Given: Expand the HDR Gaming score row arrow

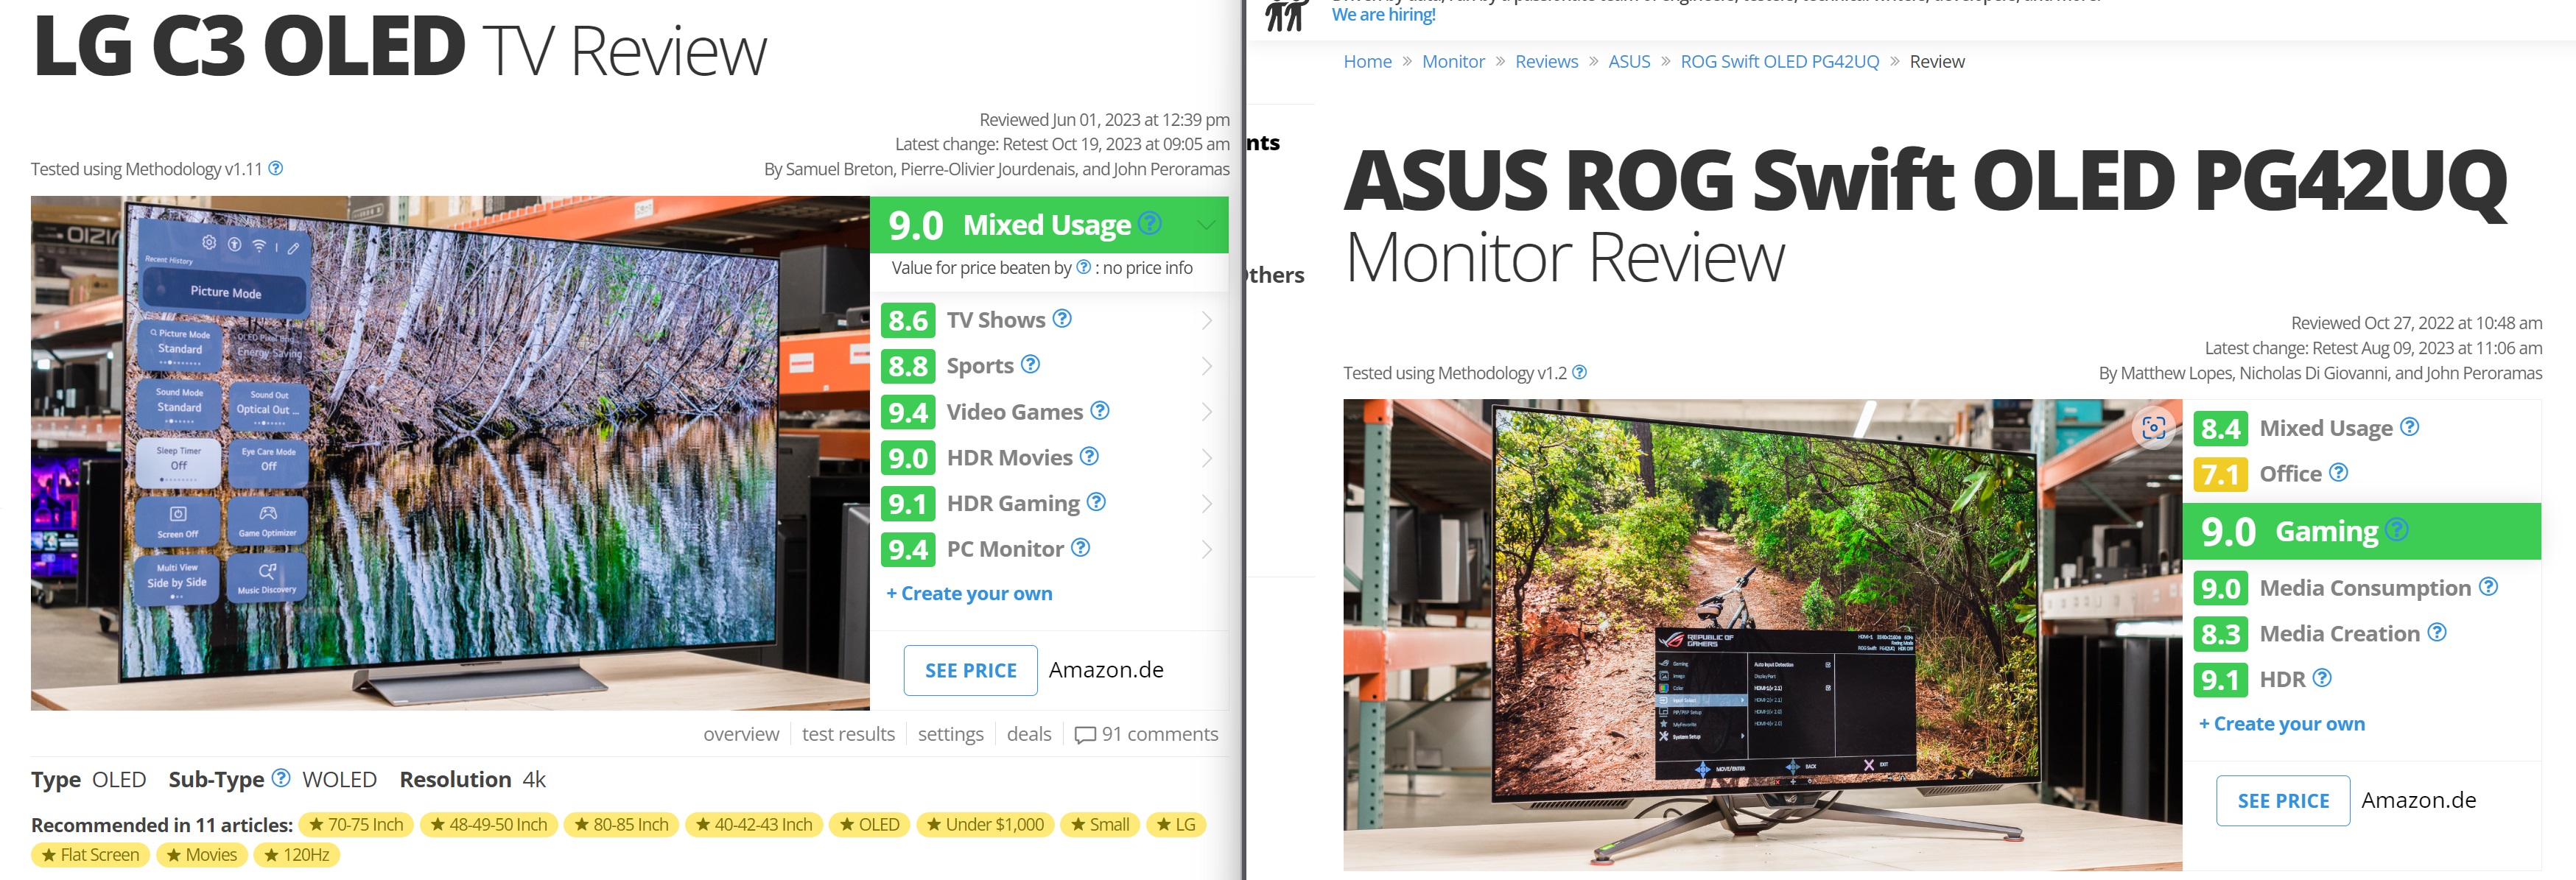Looking at the screenshot, I should click(x=1207, y=503).
